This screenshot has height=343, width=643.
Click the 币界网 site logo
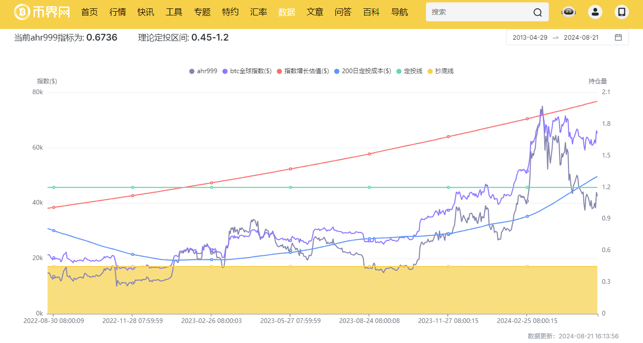point(42,12)
